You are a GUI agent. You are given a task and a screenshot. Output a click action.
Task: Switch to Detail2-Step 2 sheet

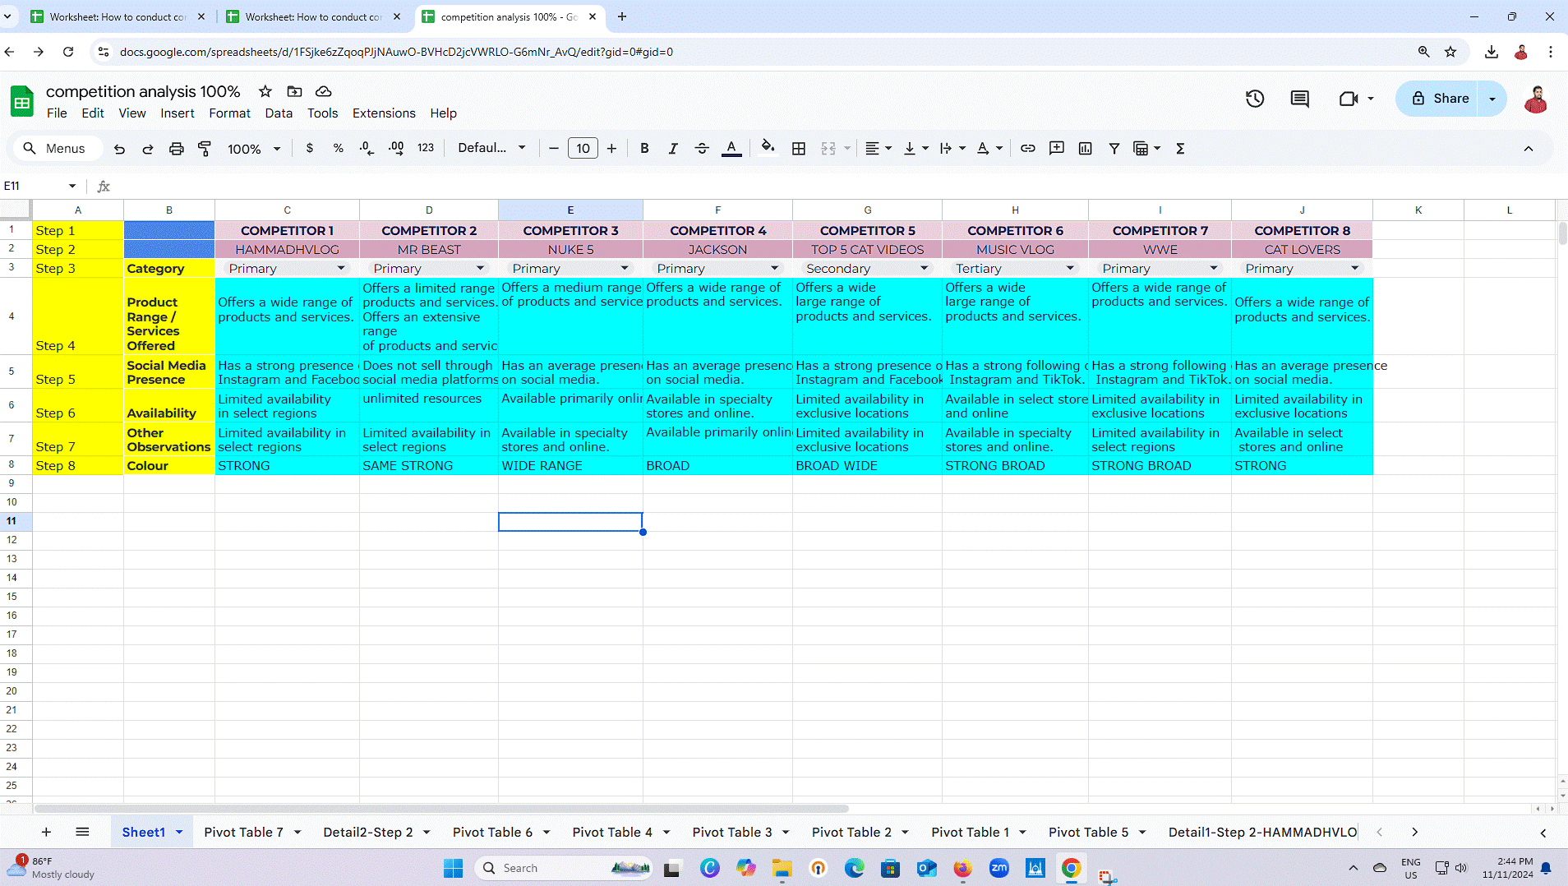pos(368,832)
